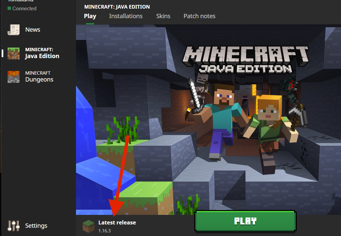Switch to the Play tab
Image resolution: width=341 pixels, height=236 pixels.
point(90,16)
